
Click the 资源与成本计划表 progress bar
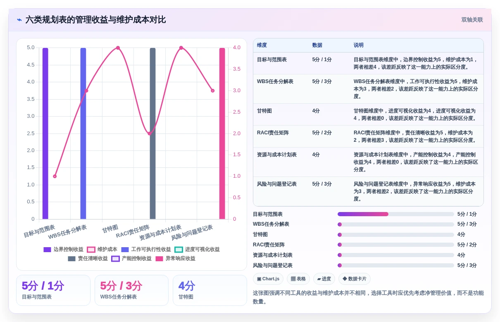point(396,255)
